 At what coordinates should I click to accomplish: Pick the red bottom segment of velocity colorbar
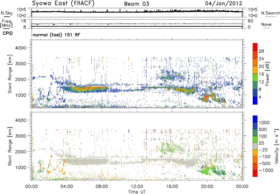point(255,173)
